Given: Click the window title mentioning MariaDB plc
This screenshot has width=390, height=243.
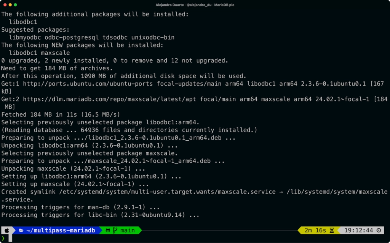Looking at the screenshot, I should coord(195,5).
